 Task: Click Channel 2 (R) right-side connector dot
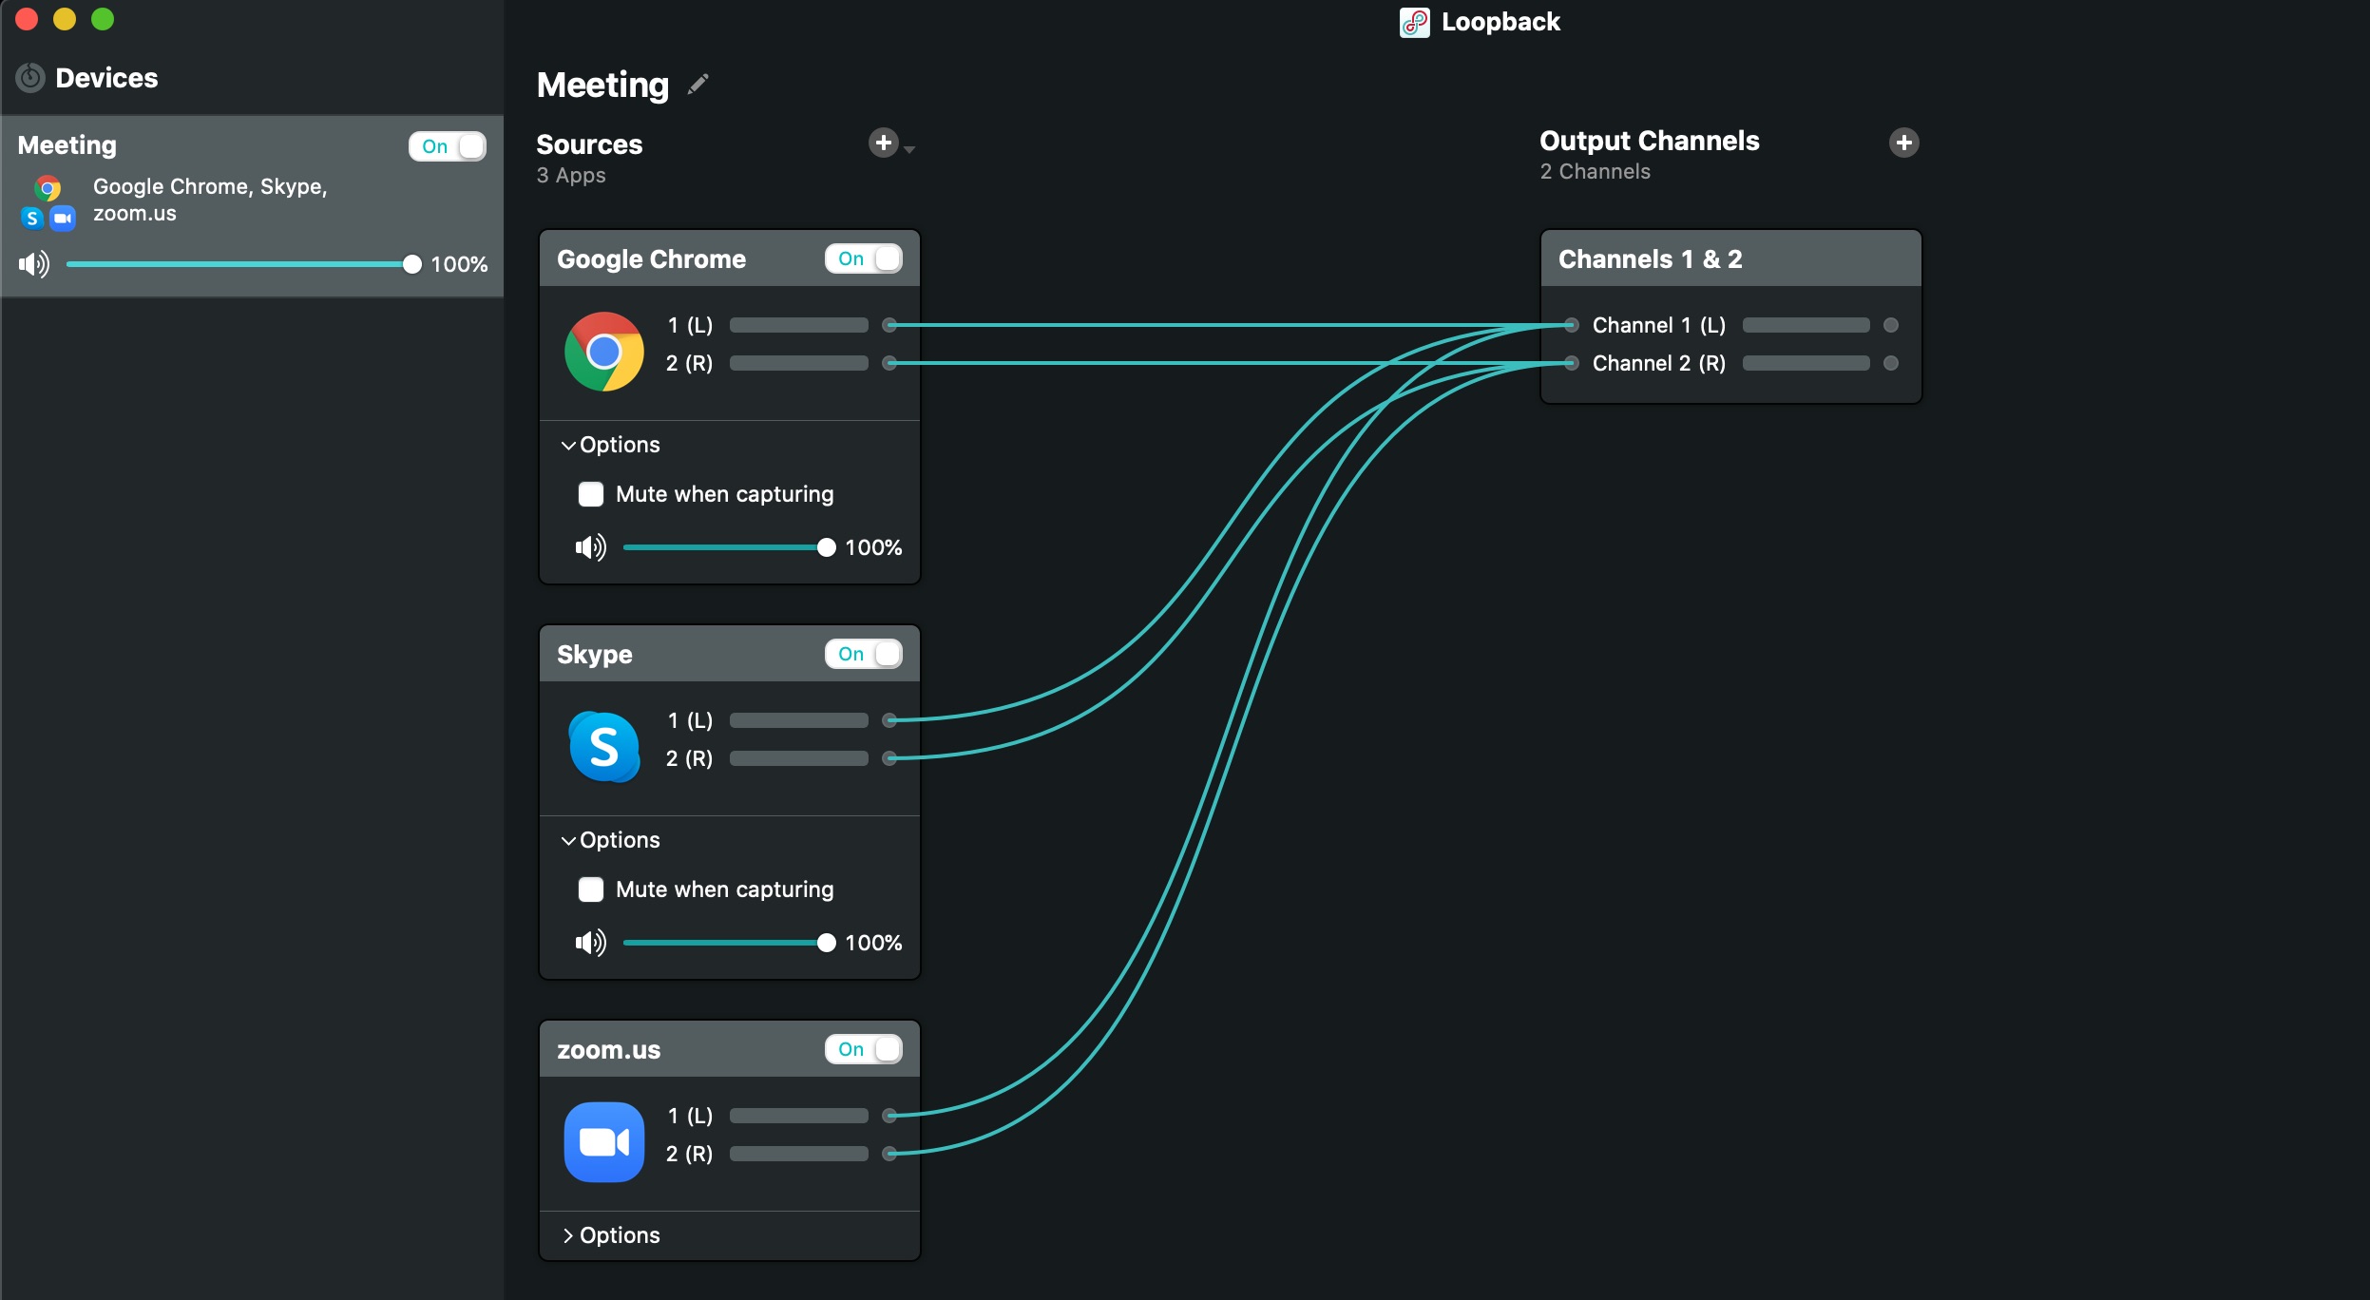pos(1891,363)
